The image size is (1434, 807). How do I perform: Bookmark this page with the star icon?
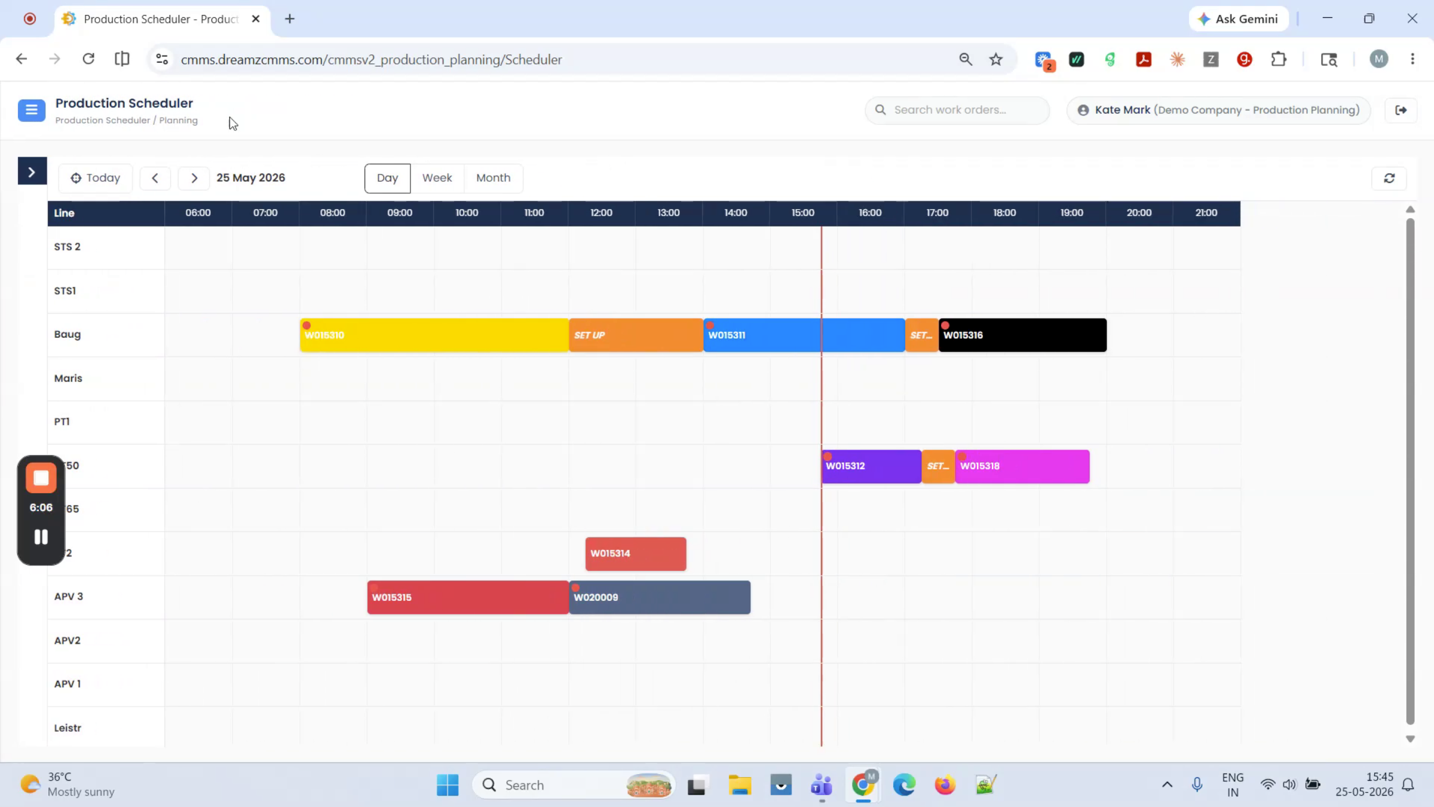pos(995,59)
